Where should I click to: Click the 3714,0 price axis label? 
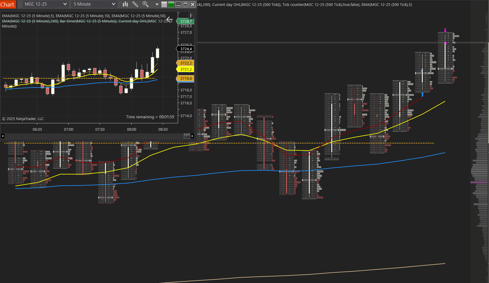click(186, 116)
